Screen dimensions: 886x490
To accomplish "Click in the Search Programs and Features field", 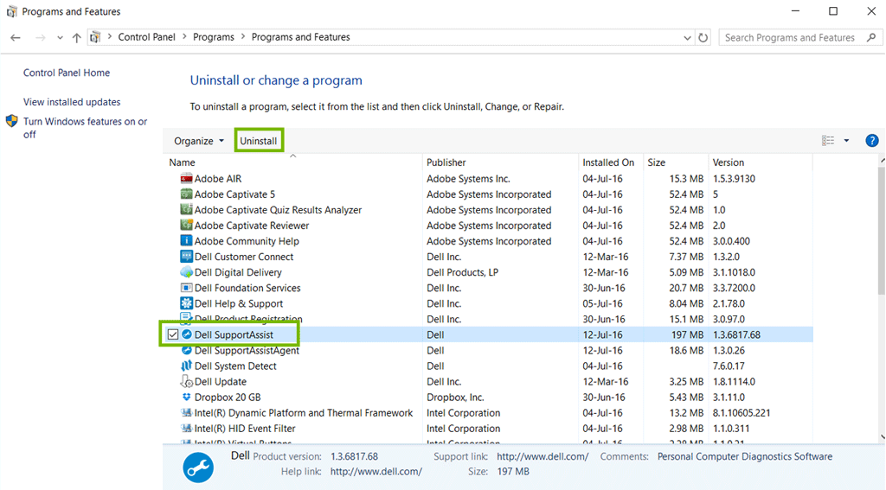I will pos(789,38).
